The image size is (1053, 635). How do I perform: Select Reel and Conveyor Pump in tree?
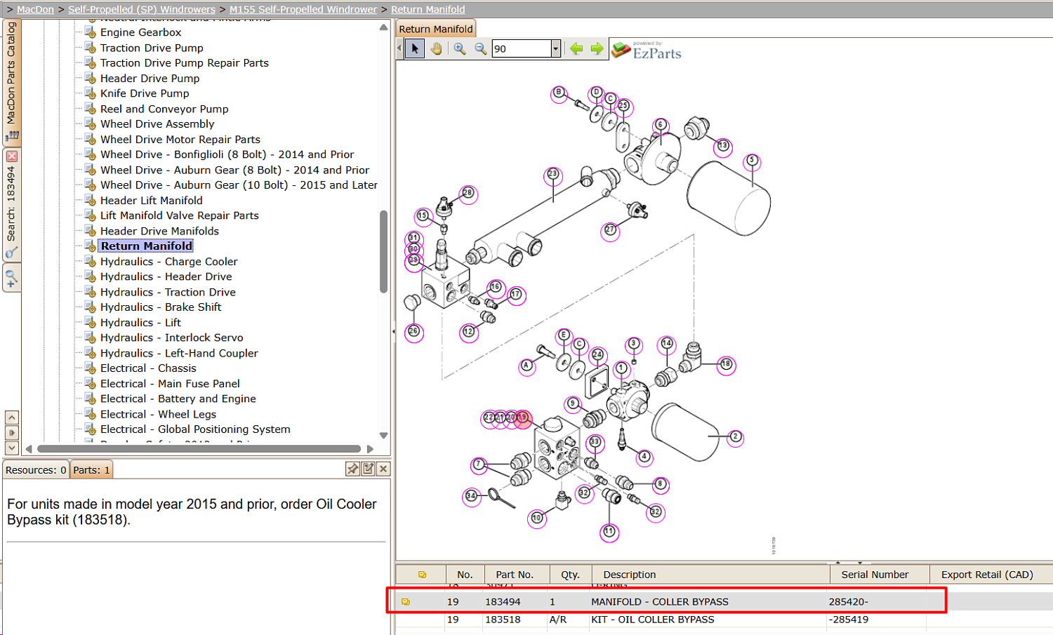point(164,109)
